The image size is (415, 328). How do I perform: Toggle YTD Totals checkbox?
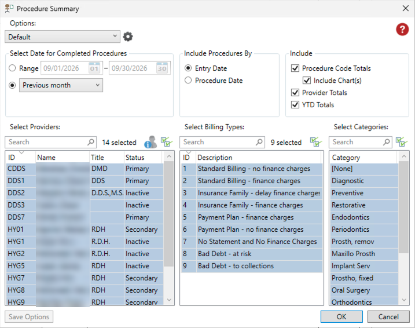[295, 105]
